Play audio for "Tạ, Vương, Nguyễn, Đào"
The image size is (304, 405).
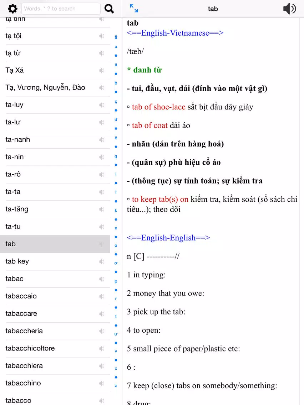(102, 88)
